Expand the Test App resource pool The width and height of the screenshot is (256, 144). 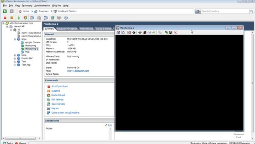(x=15, y=65)
